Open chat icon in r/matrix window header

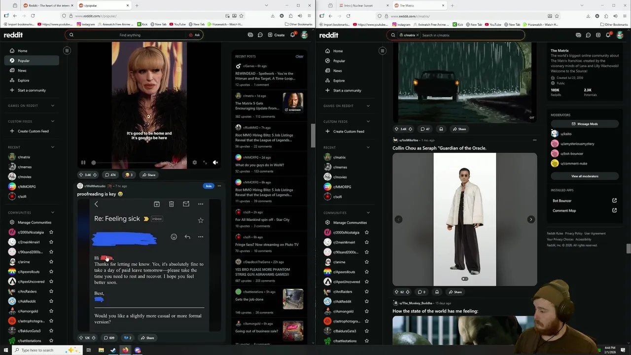click(588, 35)
